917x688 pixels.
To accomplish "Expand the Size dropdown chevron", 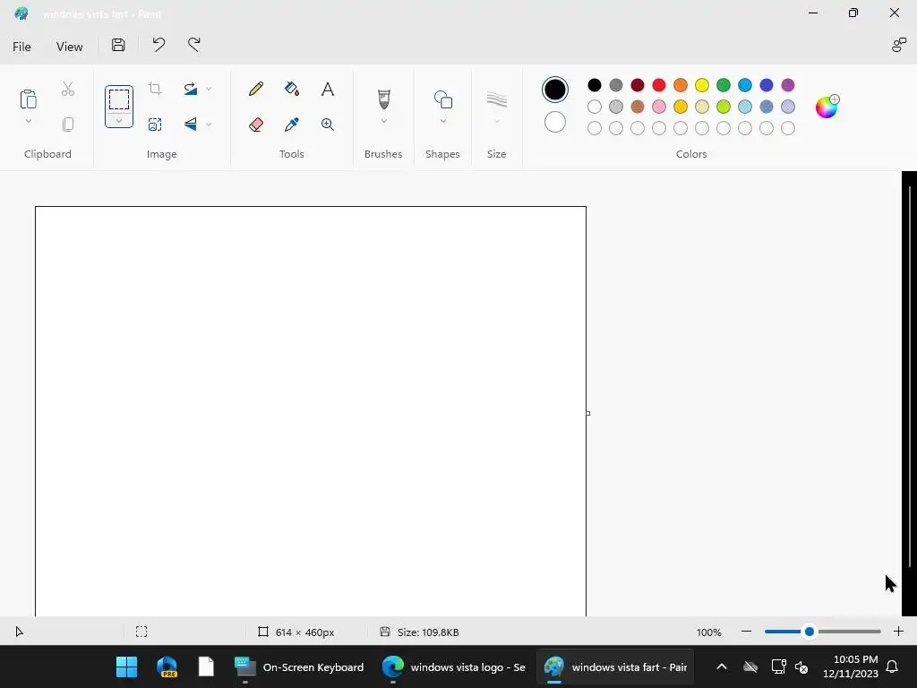I will (496, 121).
